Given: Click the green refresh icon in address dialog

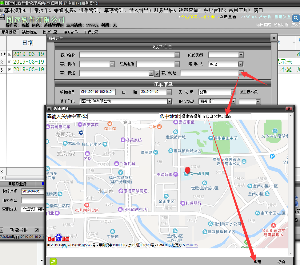Looking at the screenshot, I should [x=53, y=261].
